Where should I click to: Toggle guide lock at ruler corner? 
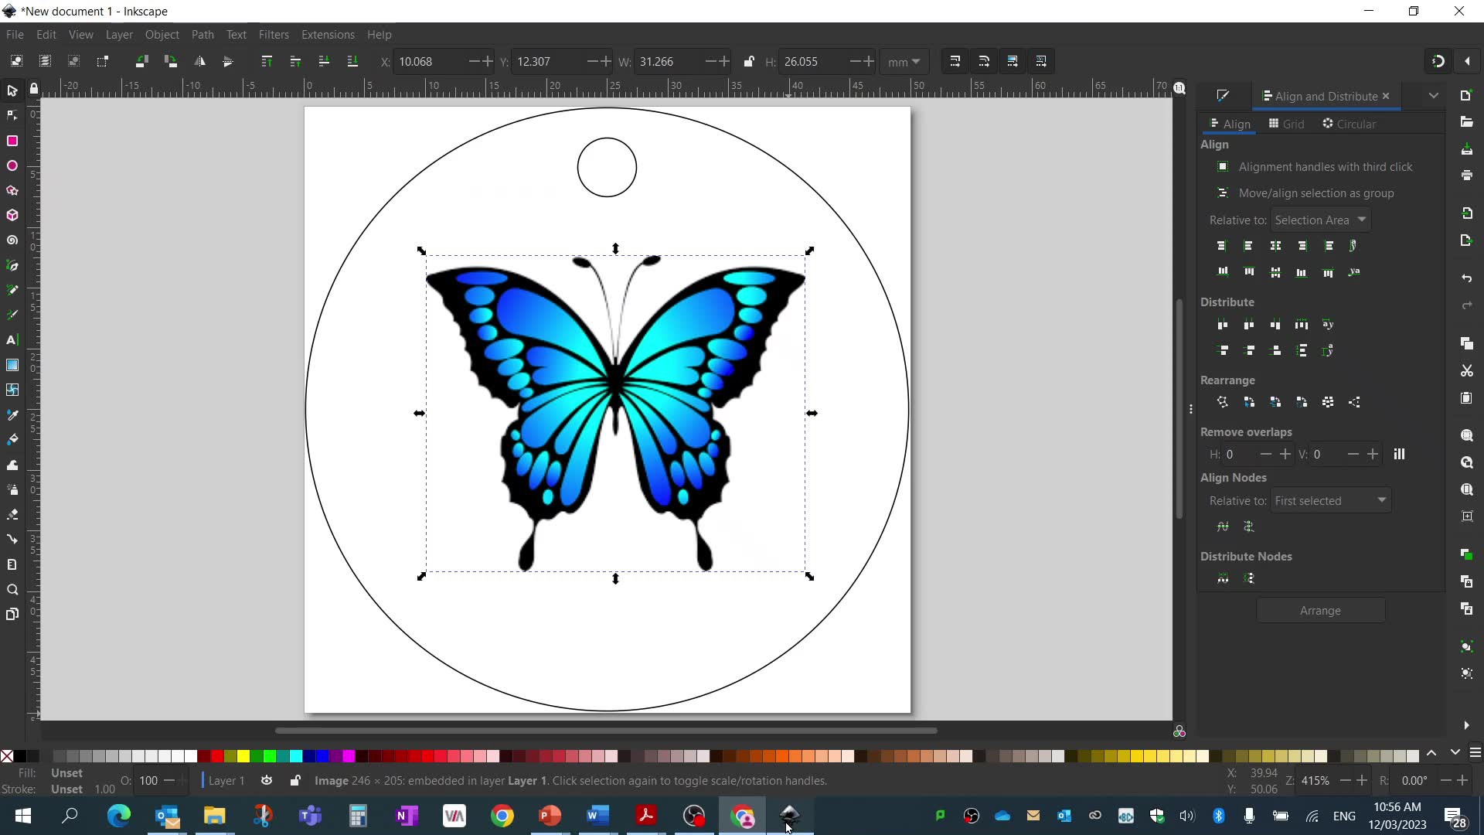point(33,89)
